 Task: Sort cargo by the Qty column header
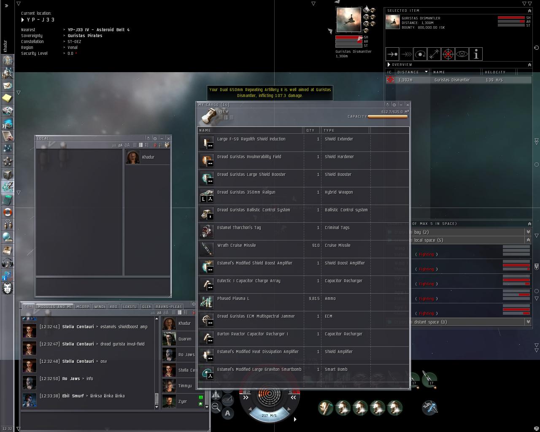coord(312,130)
